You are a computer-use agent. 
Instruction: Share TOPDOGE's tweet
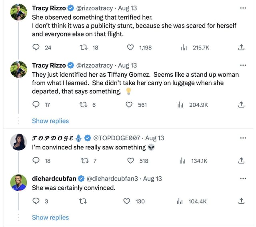point(241,161)
